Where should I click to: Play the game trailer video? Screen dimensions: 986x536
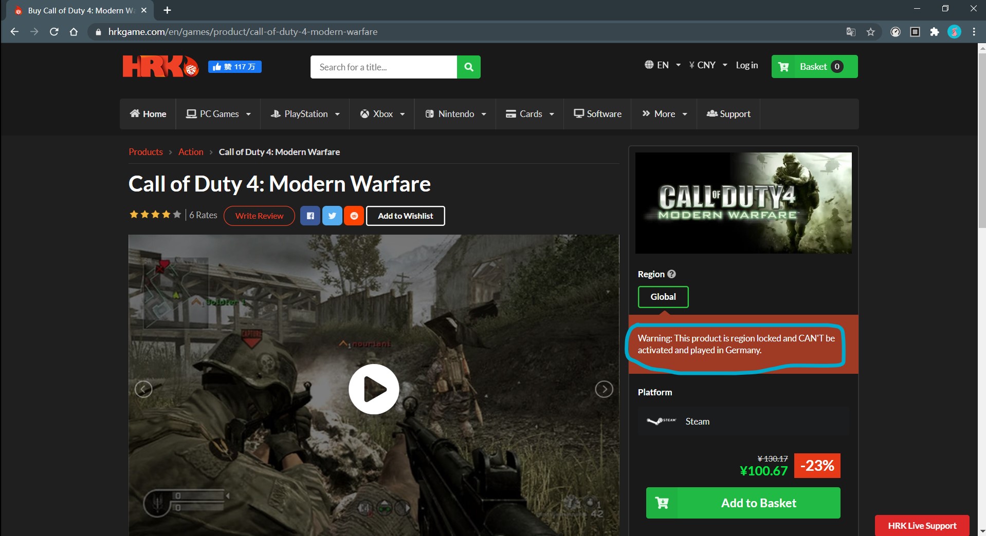[374, 389]
